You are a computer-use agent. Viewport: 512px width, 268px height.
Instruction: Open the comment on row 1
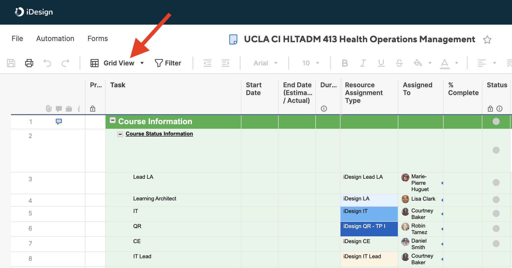tap(59, 122)
